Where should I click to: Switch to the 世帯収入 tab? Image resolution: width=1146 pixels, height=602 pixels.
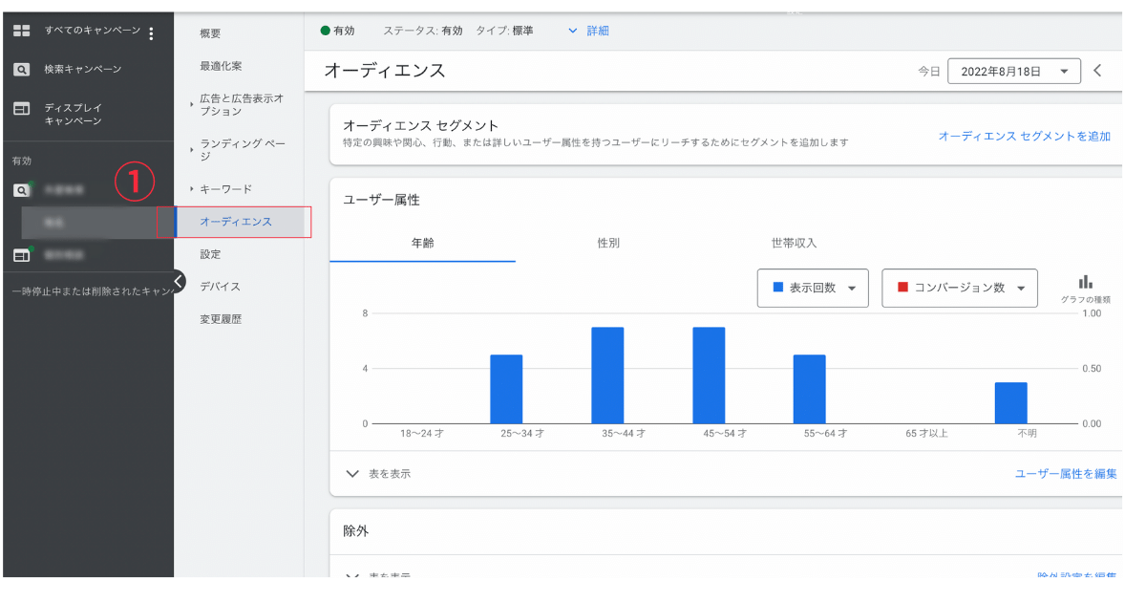[795, 243]
